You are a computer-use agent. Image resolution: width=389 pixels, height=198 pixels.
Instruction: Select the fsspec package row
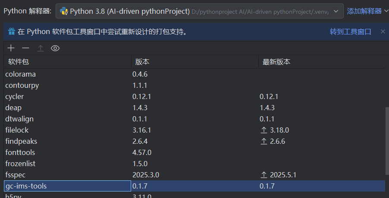(194, 175)
